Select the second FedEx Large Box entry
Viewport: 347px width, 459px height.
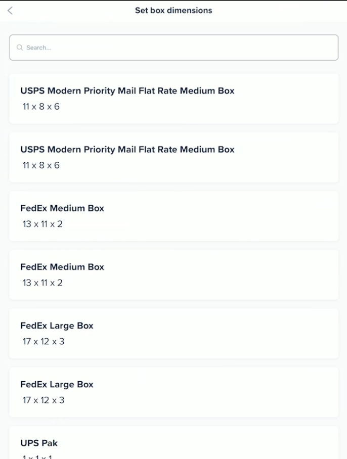[x=57, y=384]
